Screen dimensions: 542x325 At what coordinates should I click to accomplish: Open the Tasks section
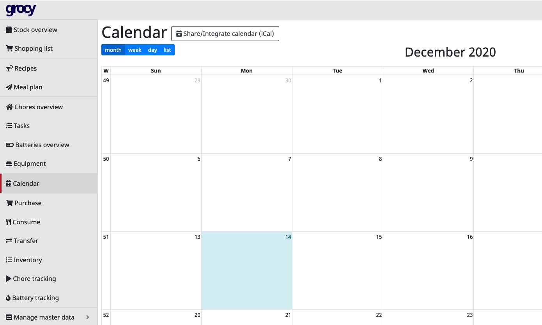click(21, 126)
